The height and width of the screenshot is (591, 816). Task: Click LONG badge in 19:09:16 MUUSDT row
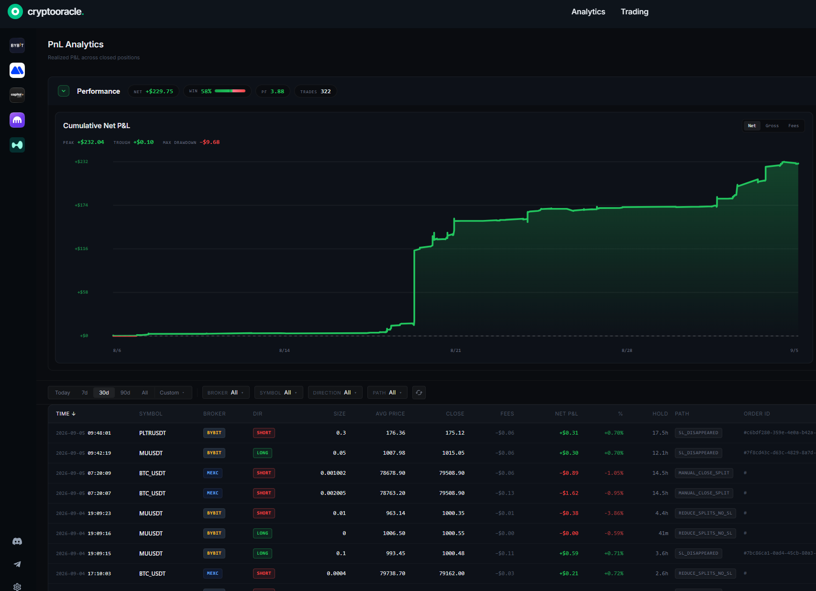(263, 533)
